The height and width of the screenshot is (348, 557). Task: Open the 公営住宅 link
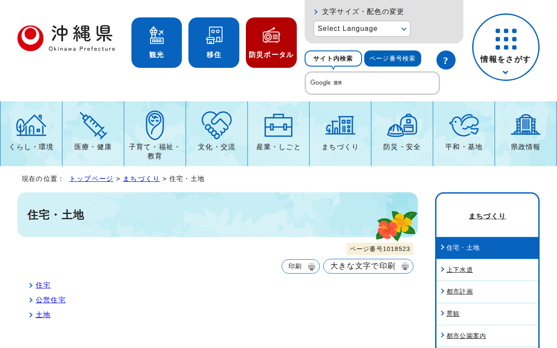50,300
